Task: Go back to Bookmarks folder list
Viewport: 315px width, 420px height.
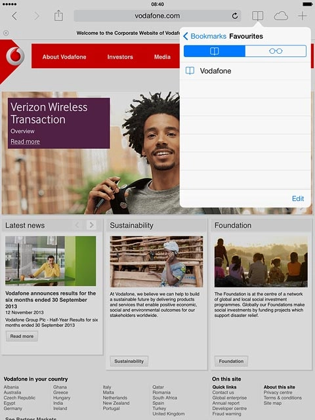Action: click(x=205, y=36)
